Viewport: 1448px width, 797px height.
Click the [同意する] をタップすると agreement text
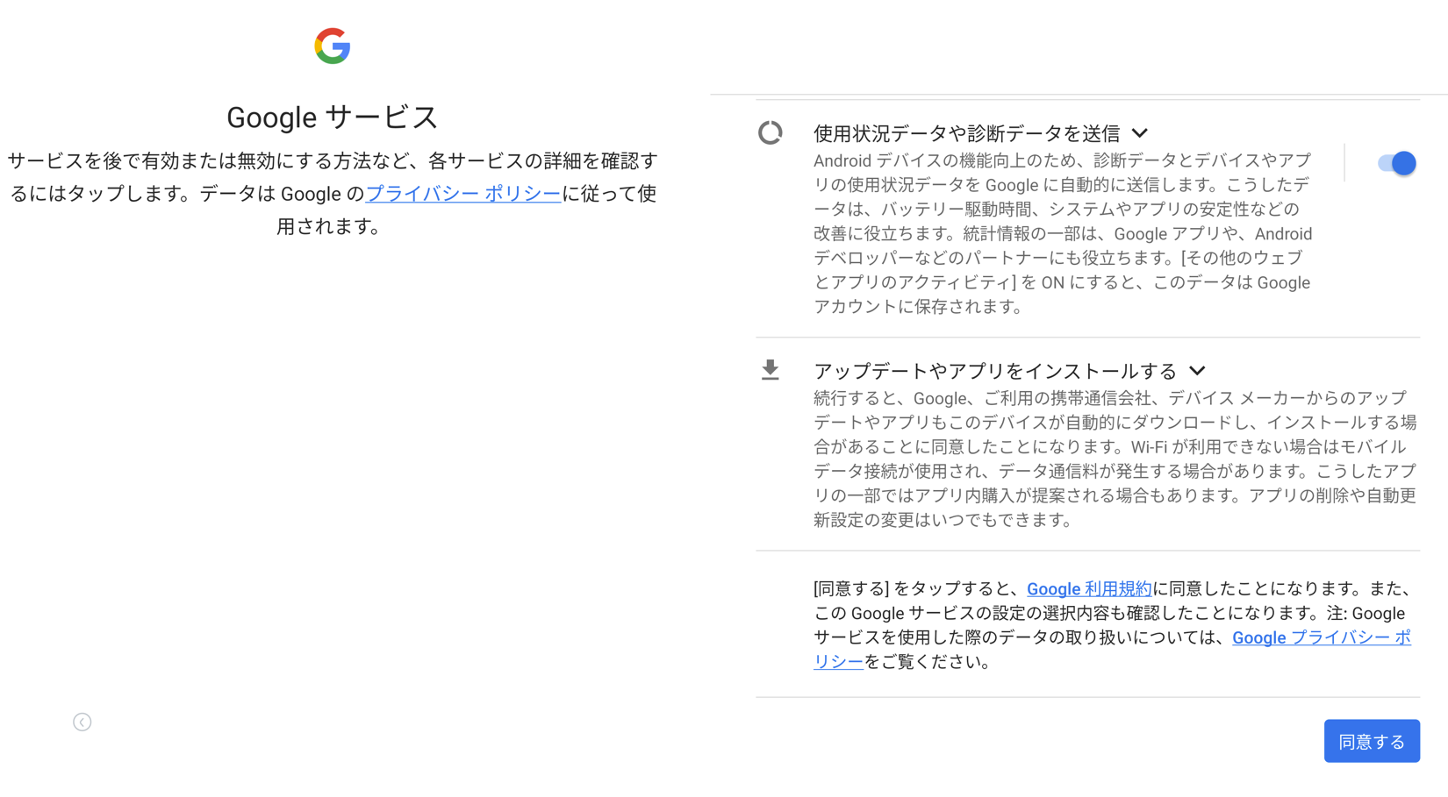click(x=1112, y=625)
